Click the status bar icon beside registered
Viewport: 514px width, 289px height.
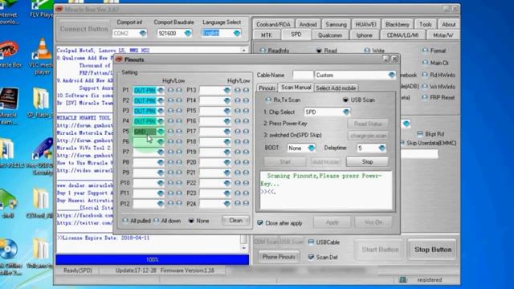pyautogui.click(x=403, y=279)
